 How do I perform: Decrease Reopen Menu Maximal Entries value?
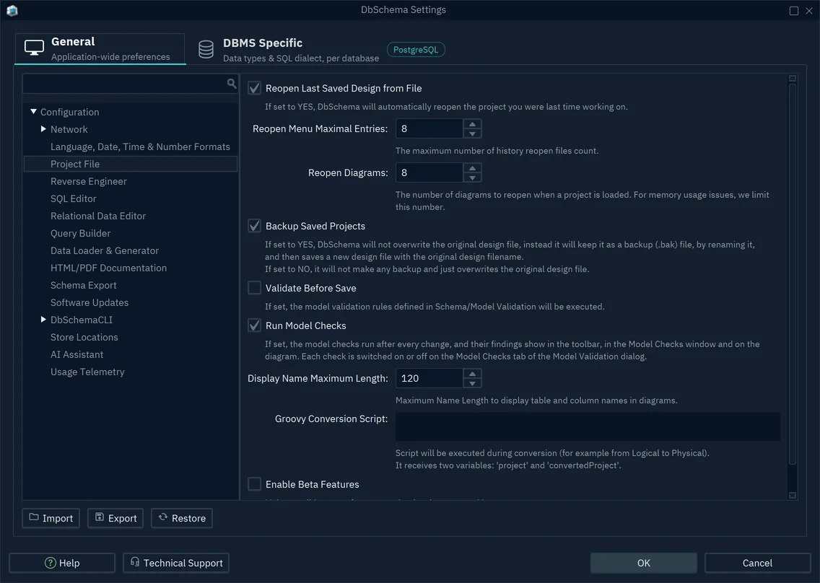pyautogui.click(x=472, y=133)
